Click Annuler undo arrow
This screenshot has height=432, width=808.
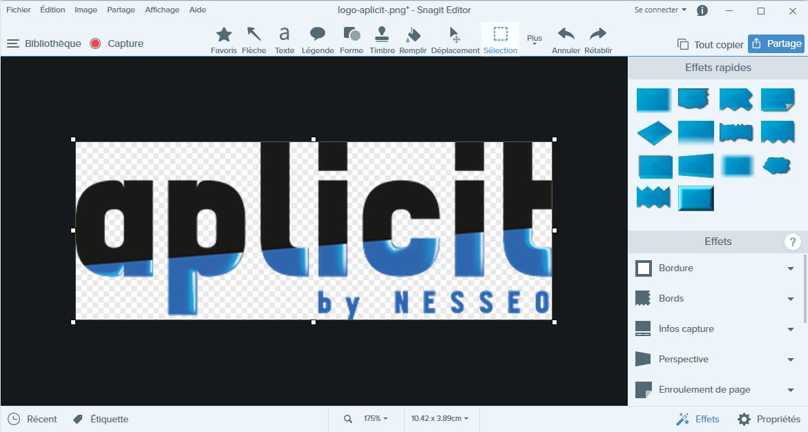[566, 40]
